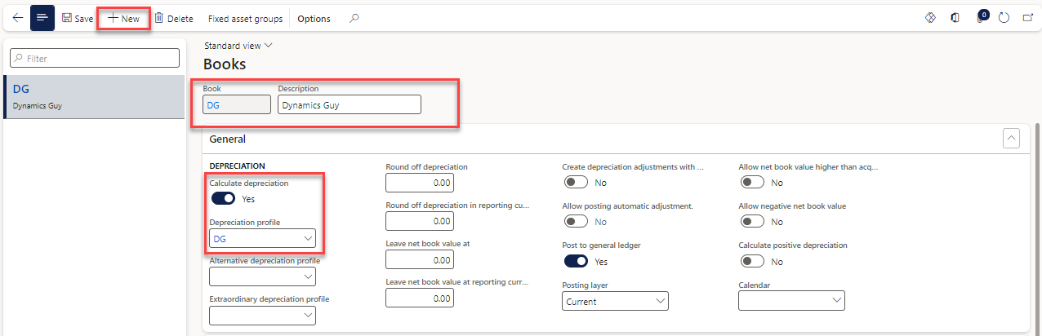This screenshot has width=1042, height=336.
Task: Go back using the back arrow icon
Action: (x=18, y=18)
